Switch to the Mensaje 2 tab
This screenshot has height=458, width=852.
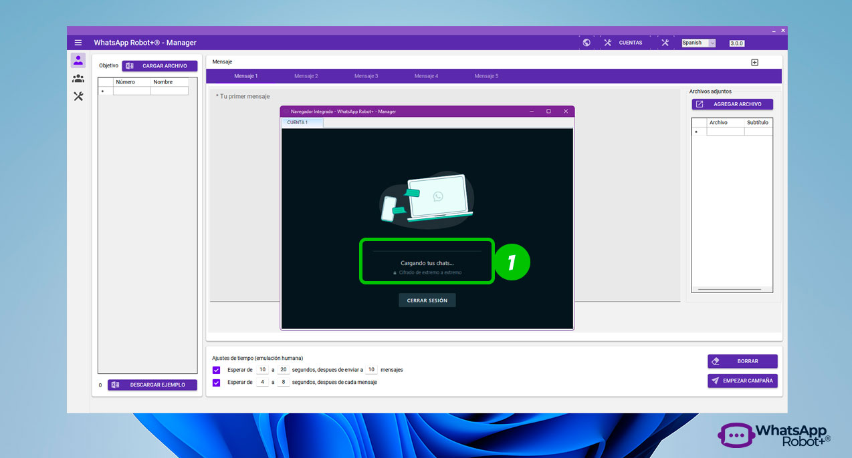[306, 76]
